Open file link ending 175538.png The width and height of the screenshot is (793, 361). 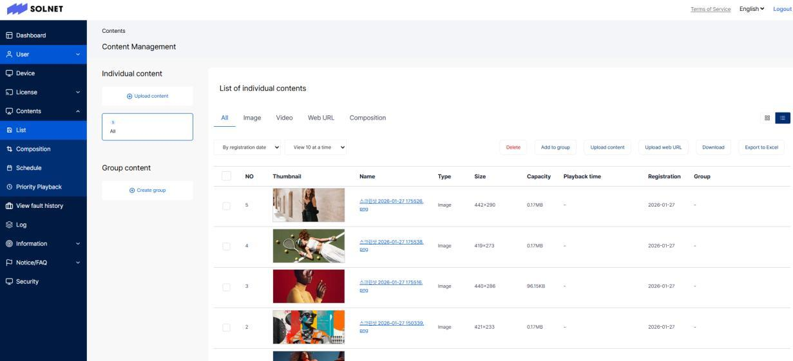[391, 245]
